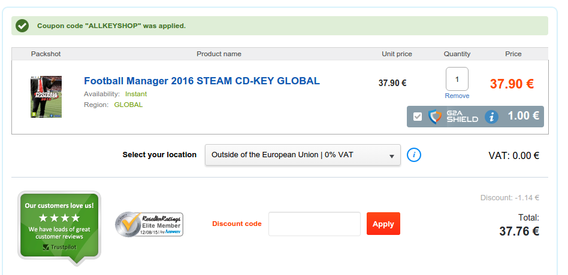The height and width of the screenshot is (275, 568).
Task: Click the Football Manager 2016 packshot image
Action: click(46, 96)
